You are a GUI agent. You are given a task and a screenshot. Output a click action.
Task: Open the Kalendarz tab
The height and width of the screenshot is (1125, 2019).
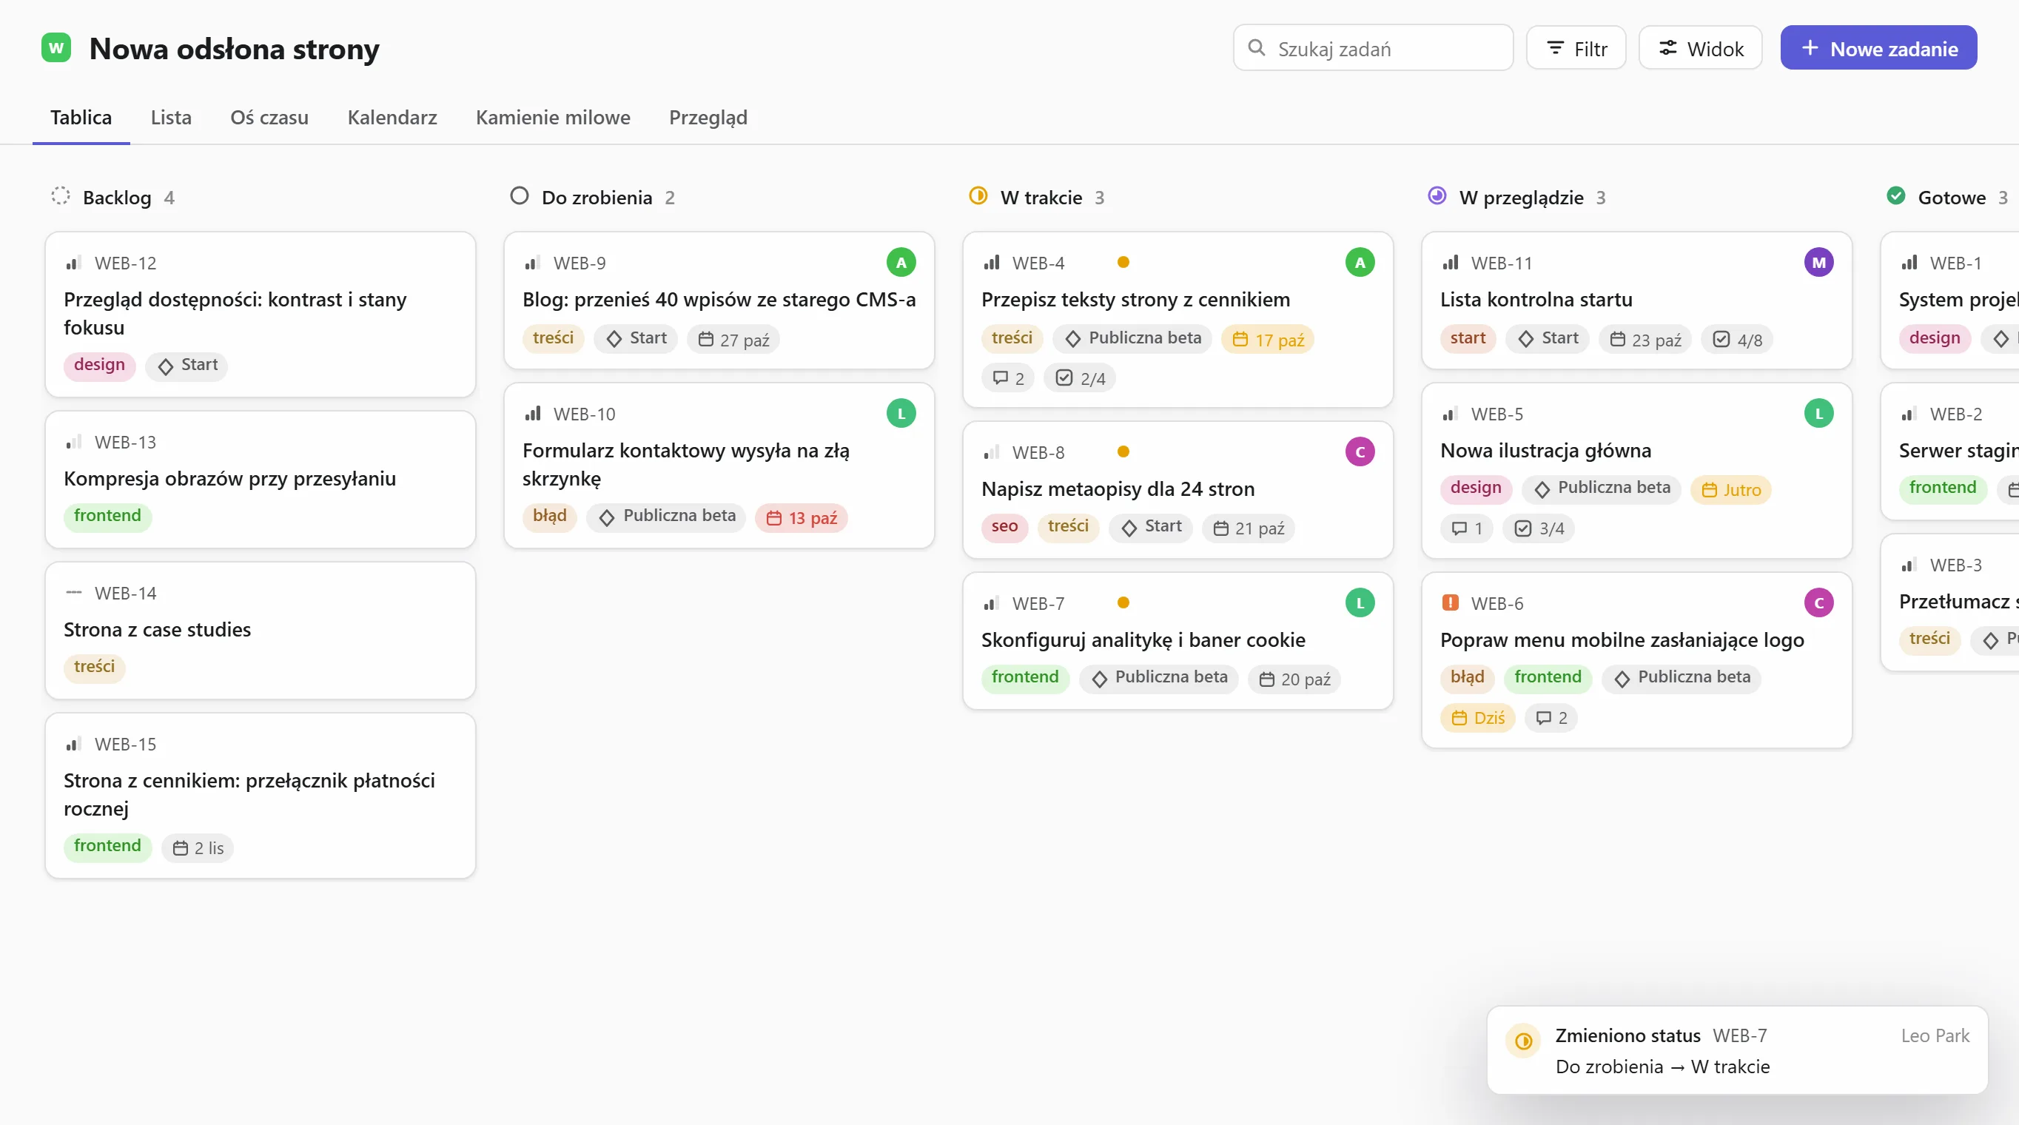(392, 118)
